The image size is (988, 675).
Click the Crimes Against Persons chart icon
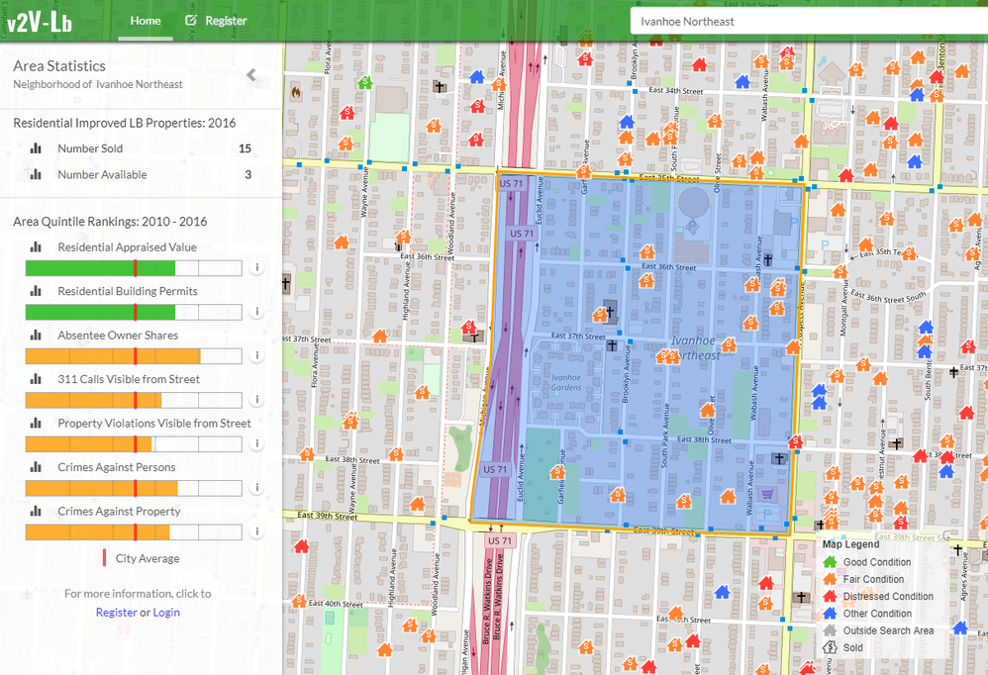tap(36, 467)
